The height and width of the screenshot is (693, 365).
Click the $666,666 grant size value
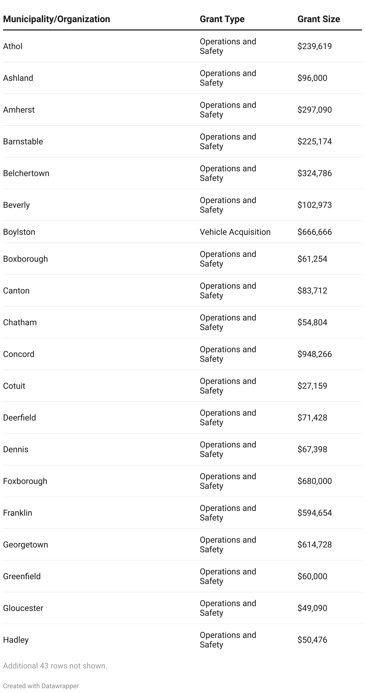point(314,232)
